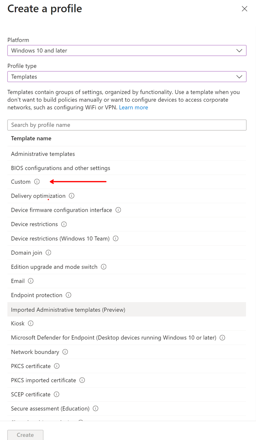Select the Administrative templates entry
Screen dimensions: 256x440
pos(43,154)
